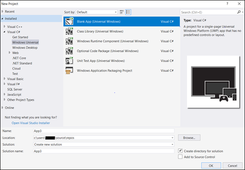Expand the Web node arrow
The width and height of the screenshot is (245, 170).
tap(10, 53)
